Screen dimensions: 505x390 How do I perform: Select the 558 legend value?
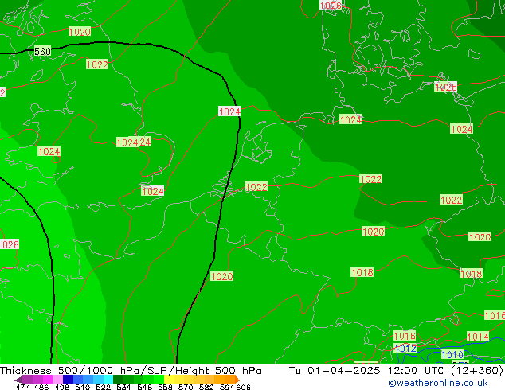click(x=165, y=387)
